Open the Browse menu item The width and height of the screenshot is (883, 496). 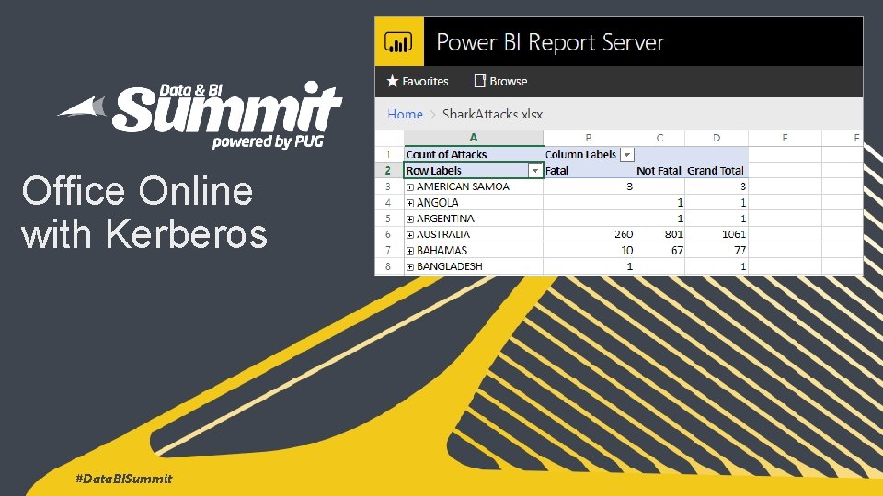click(x=500, y=81)
